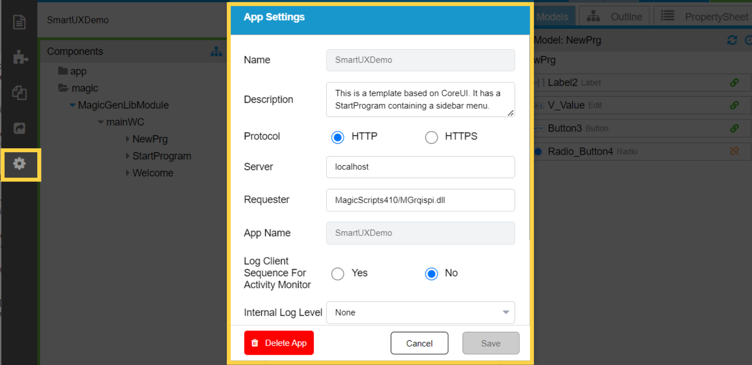
Task: Click the hierarchy icon in Components header
Action: (216, 51)
